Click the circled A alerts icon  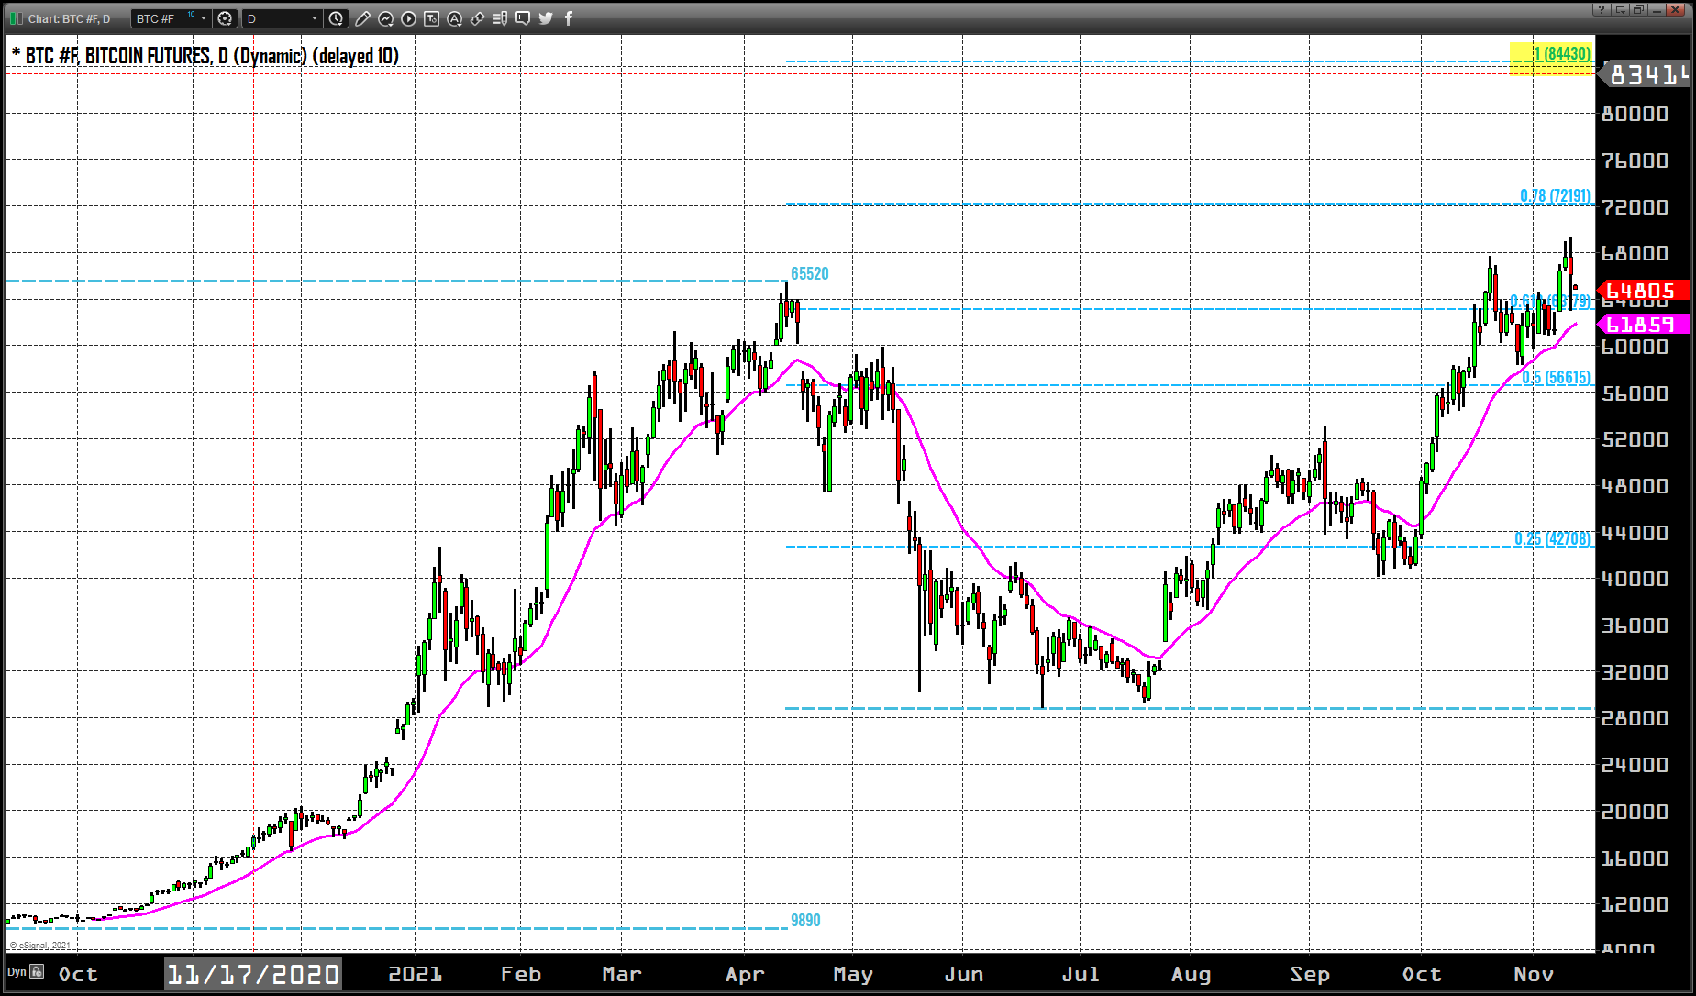click(x=454, y=18)
